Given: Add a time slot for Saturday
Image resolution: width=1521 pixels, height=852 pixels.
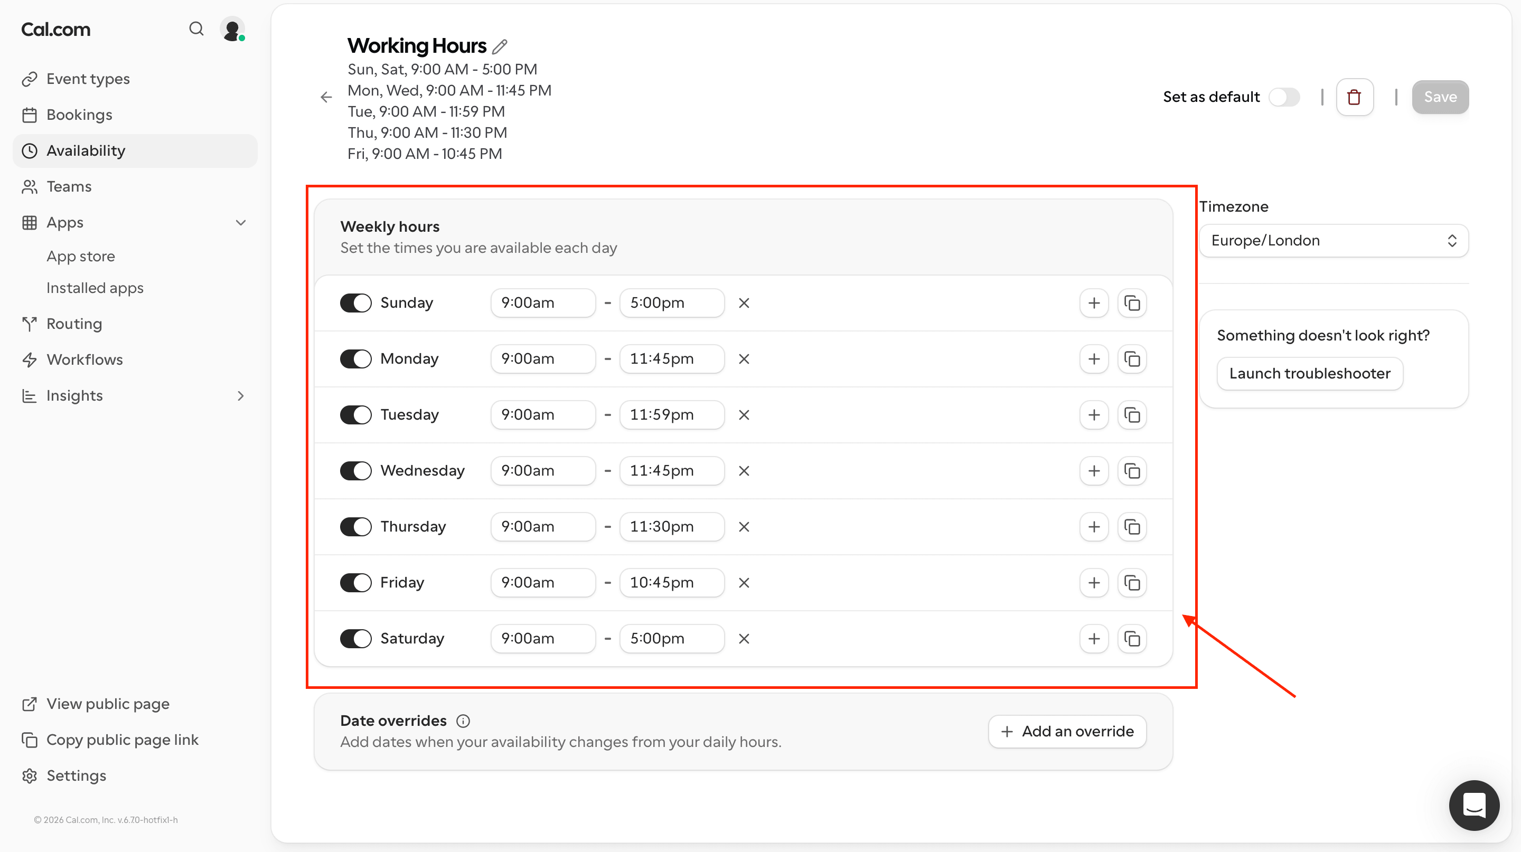Looking at the screenshot, I should (1094, 638).
